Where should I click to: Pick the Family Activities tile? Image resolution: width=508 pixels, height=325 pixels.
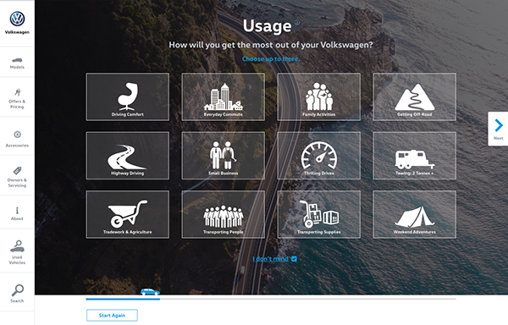[319, 96]
